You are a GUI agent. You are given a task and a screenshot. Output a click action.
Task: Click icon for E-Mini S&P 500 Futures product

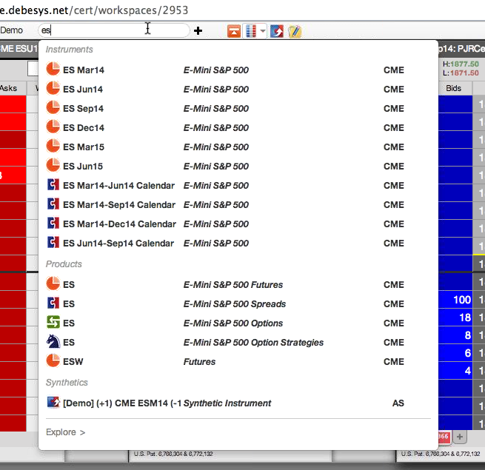53,283
